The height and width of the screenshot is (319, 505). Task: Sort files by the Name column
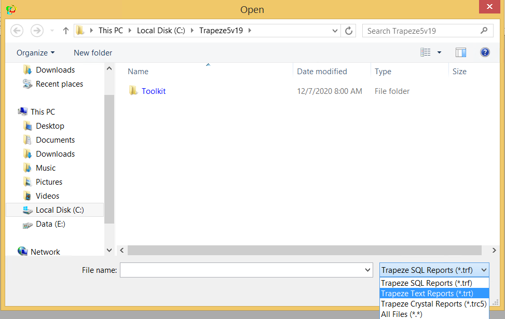[x=138, y=71]
